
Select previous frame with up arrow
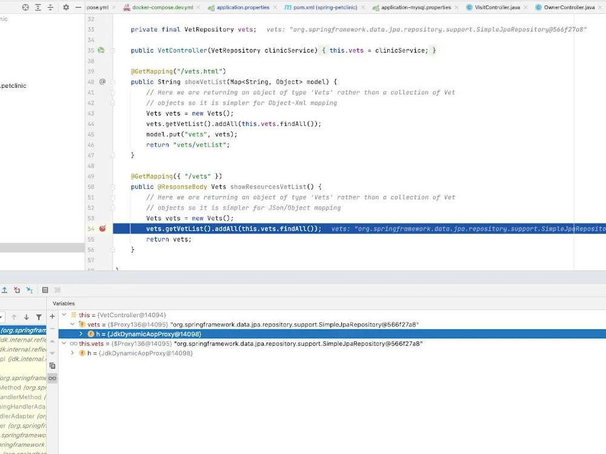14,317
